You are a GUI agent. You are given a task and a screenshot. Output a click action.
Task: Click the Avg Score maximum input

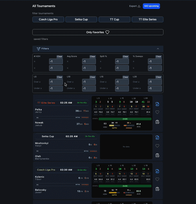click(x=89, y=68)
